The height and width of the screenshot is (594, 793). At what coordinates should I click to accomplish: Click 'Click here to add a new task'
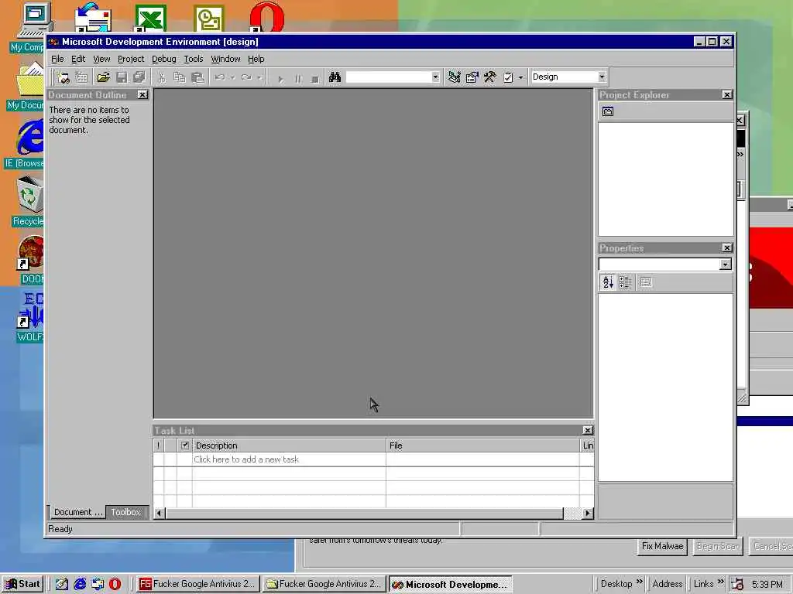point(246,459)
